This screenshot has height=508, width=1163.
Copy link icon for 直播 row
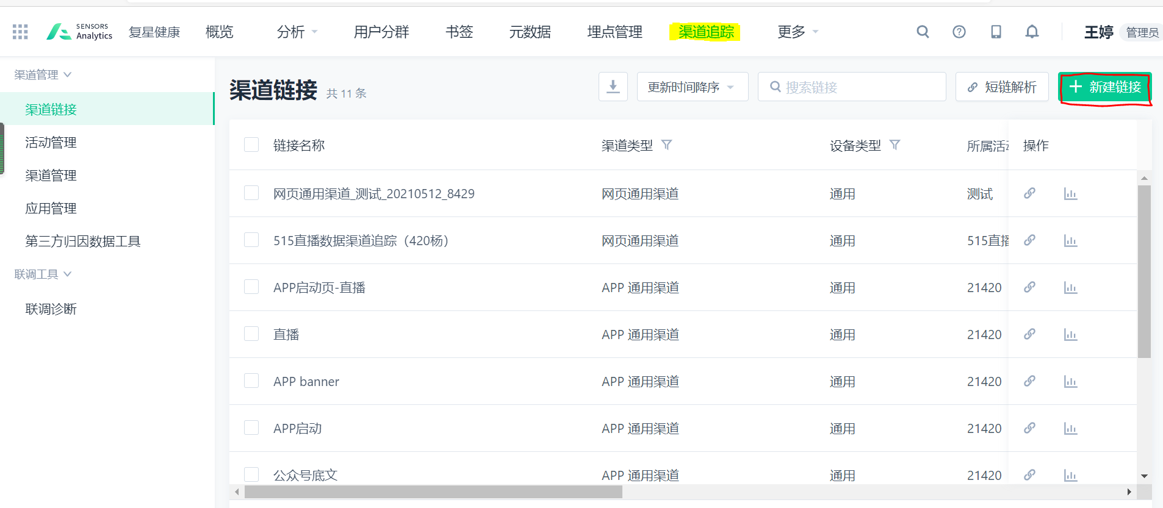1029,334
